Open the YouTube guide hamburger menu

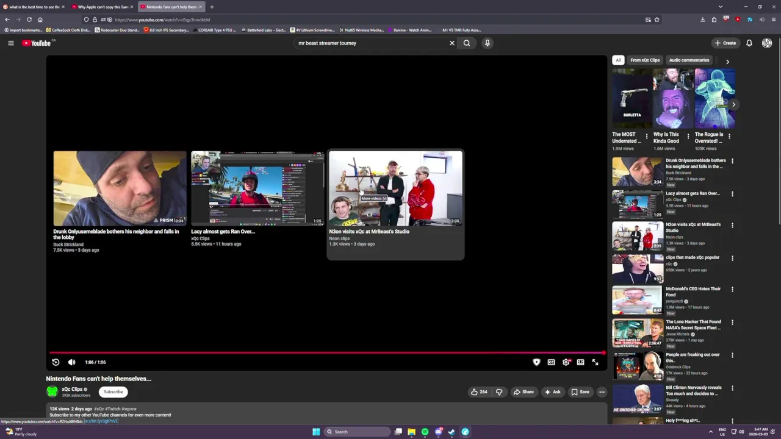pyautogui.click(x=10, y=43)
